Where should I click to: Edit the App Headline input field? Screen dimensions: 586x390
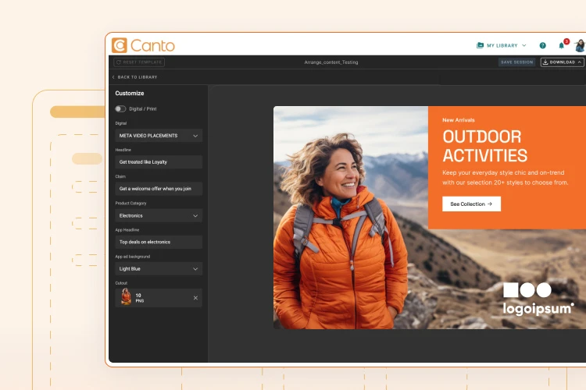(x=159, y=243)
